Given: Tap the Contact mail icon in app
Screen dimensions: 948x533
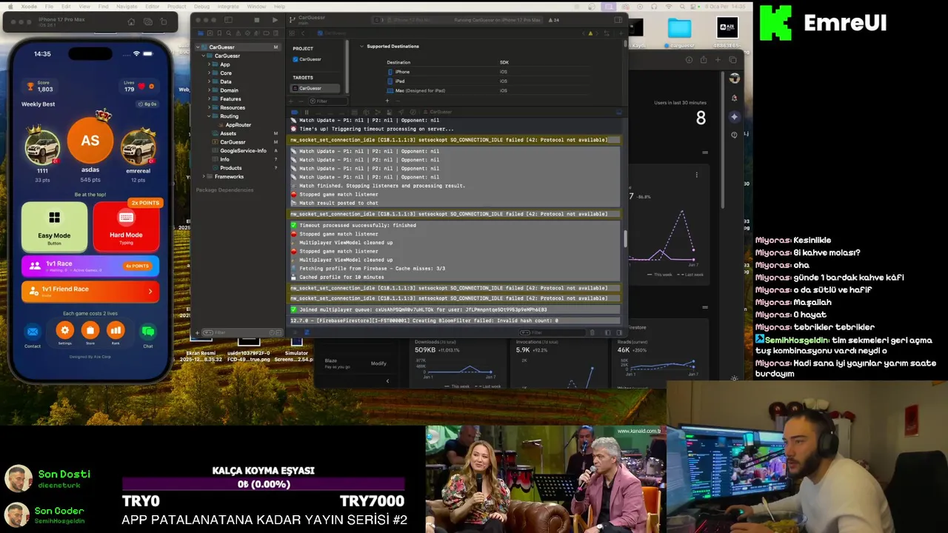Looking at the screenshot, I should tap(33, 332).
